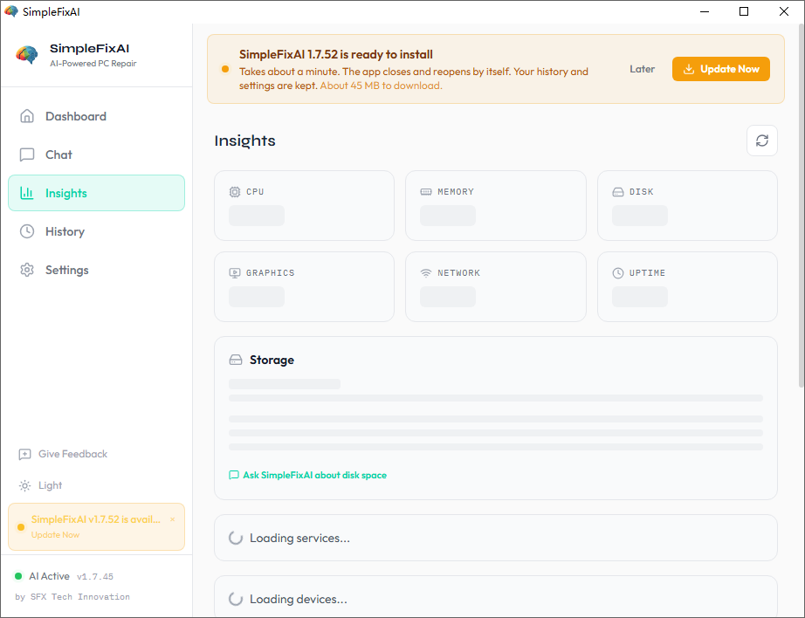Select the Insights sidebar item

click(97, 193)
